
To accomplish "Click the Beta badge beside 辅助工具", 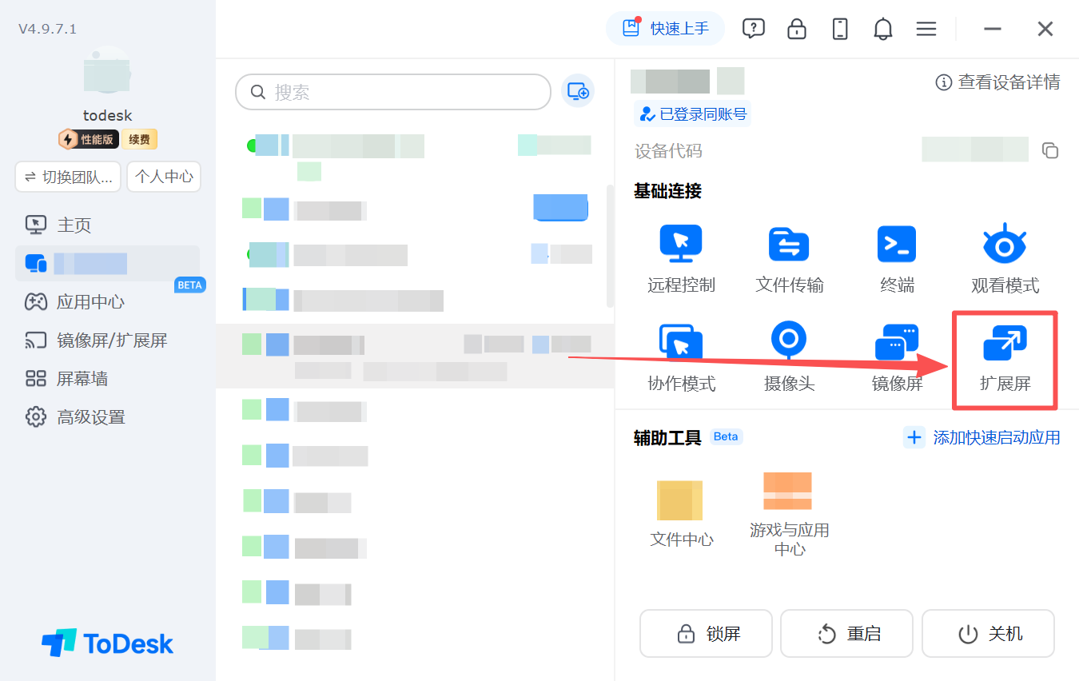I will 726,436.
